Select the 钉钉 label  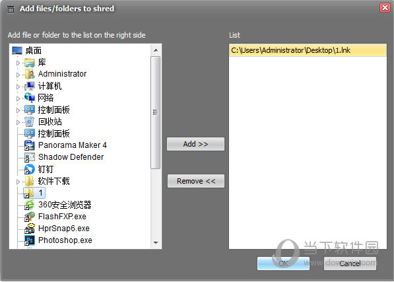[46, 169]
